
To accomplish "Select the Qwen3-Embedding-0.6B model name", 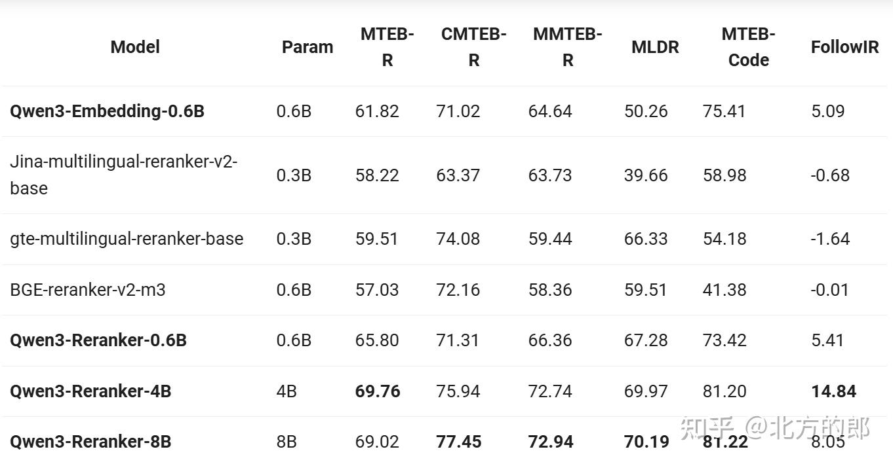I will coord(107,111).
